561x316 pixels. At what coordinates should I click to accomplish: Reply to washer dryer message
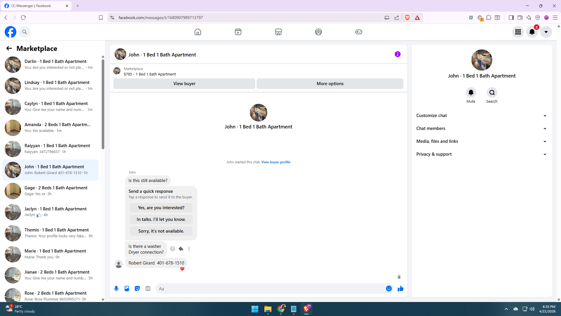pyautogui.click(x=181, y=249)
